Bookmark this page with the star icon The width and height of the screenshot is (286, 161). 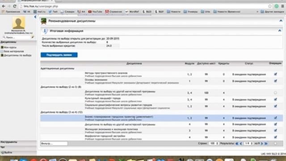270,6
